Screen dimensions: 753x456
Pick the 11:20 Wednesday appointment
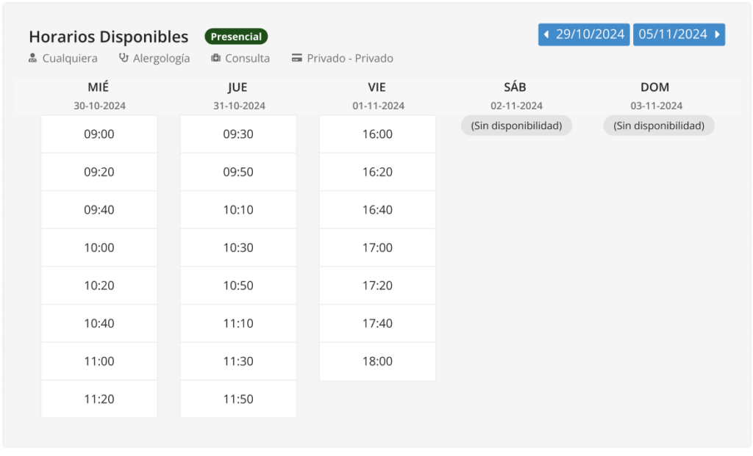99,399
